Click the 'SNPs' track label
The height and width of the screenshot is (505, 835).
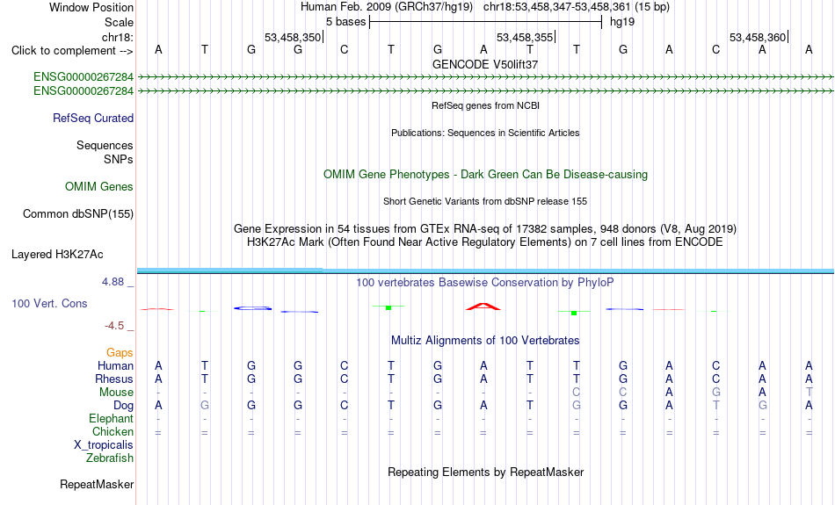(119, 159)
